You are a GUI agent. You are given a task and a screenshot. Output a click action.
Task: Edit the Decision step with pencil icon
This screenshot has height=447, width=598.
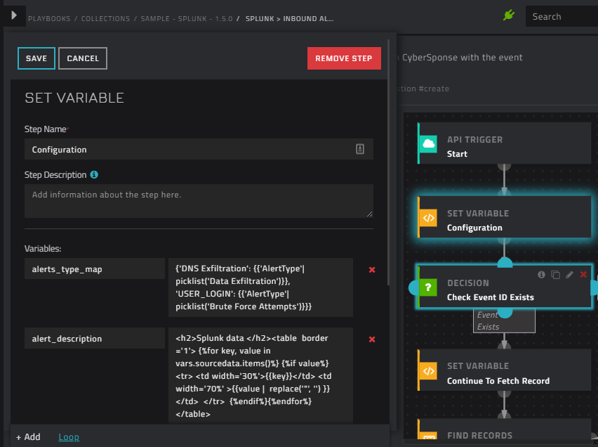[569, 275]
